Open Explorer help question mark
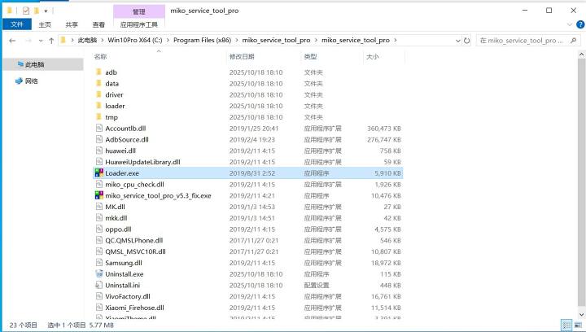 coord(580,24)
